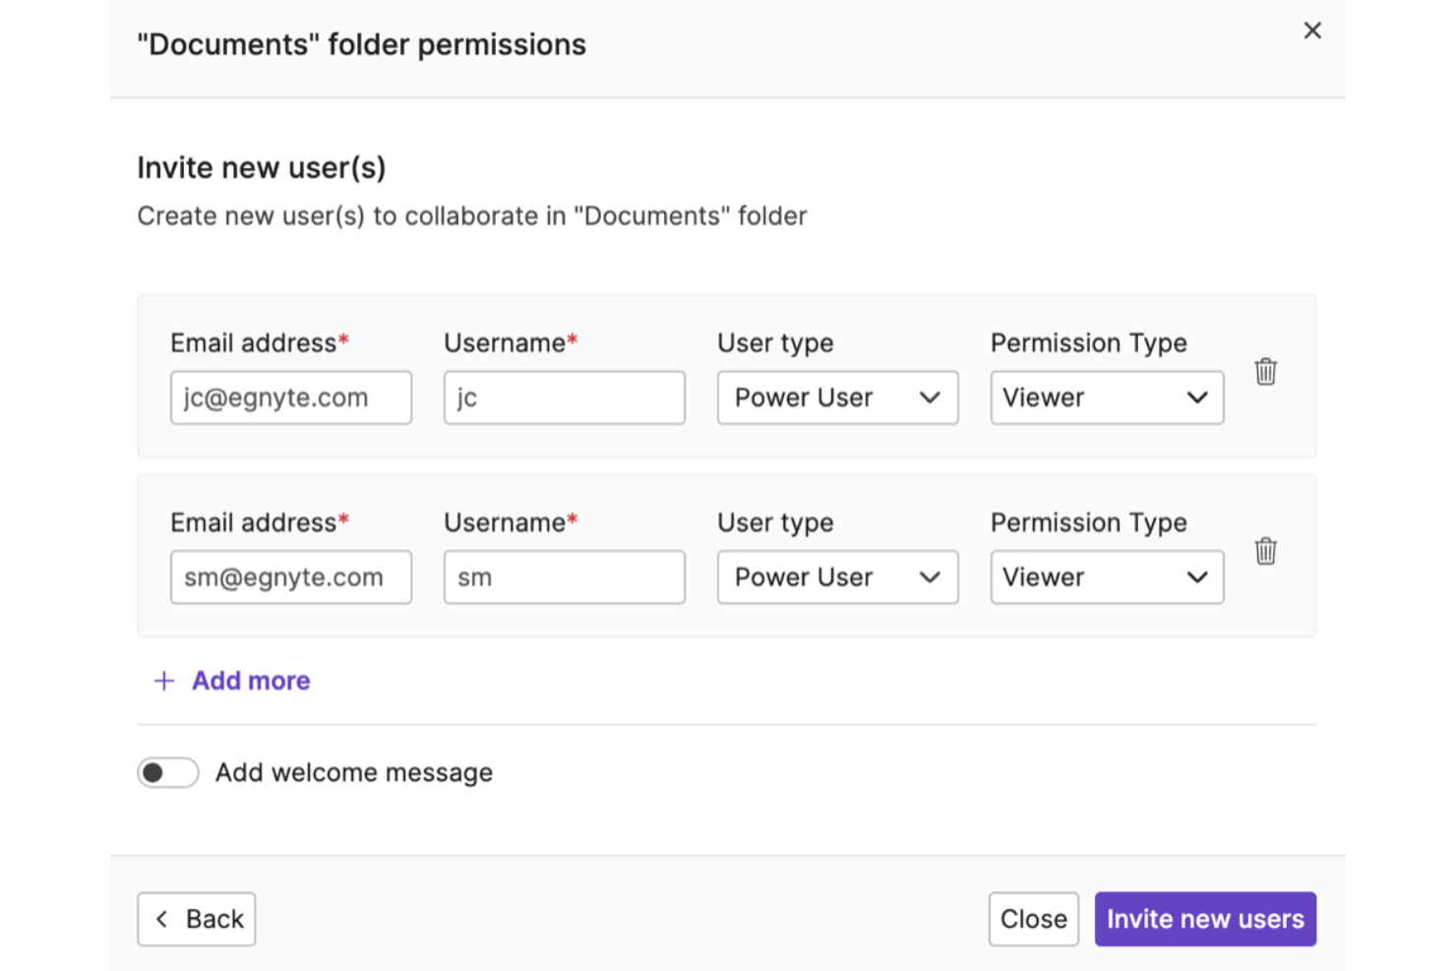Viewport: 1456px width, 971px height.
Task: Open Permission Type dropdown for sm row
Action: (x=1107, y=577)
